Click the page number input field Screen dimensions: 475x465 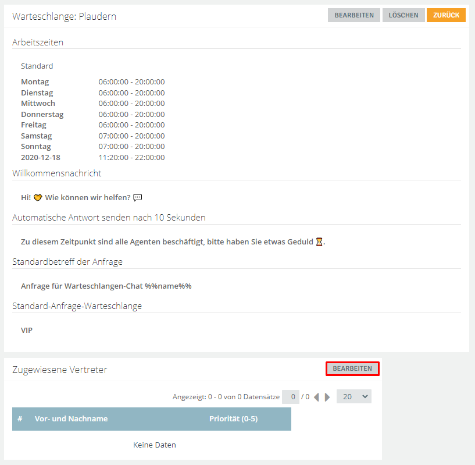[x=291, y=397]
